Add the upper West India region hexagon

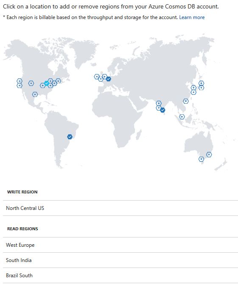point(159,103)
